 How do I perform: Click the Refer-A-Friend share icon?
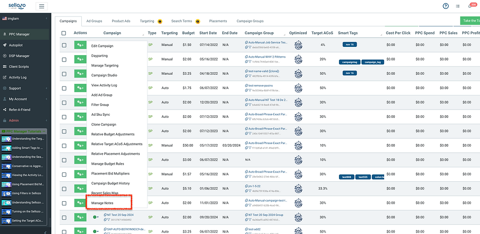(4, 109)
